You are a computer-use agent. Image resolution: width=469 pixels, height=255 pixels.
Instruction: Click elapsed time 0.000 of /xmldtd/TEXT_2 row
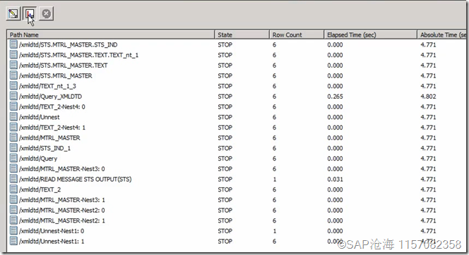335,189
